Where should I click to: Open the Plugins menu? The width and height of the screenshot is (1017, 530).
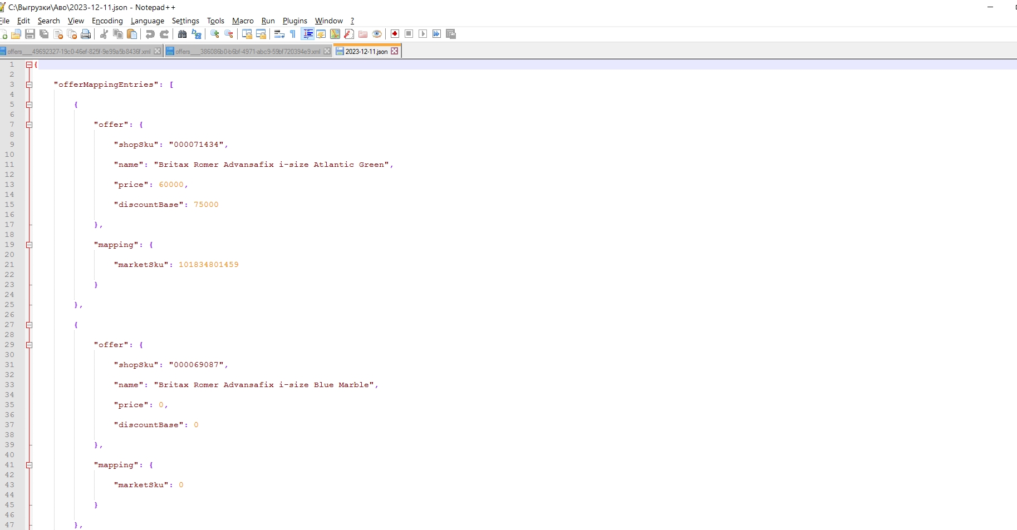click(294, 21)
